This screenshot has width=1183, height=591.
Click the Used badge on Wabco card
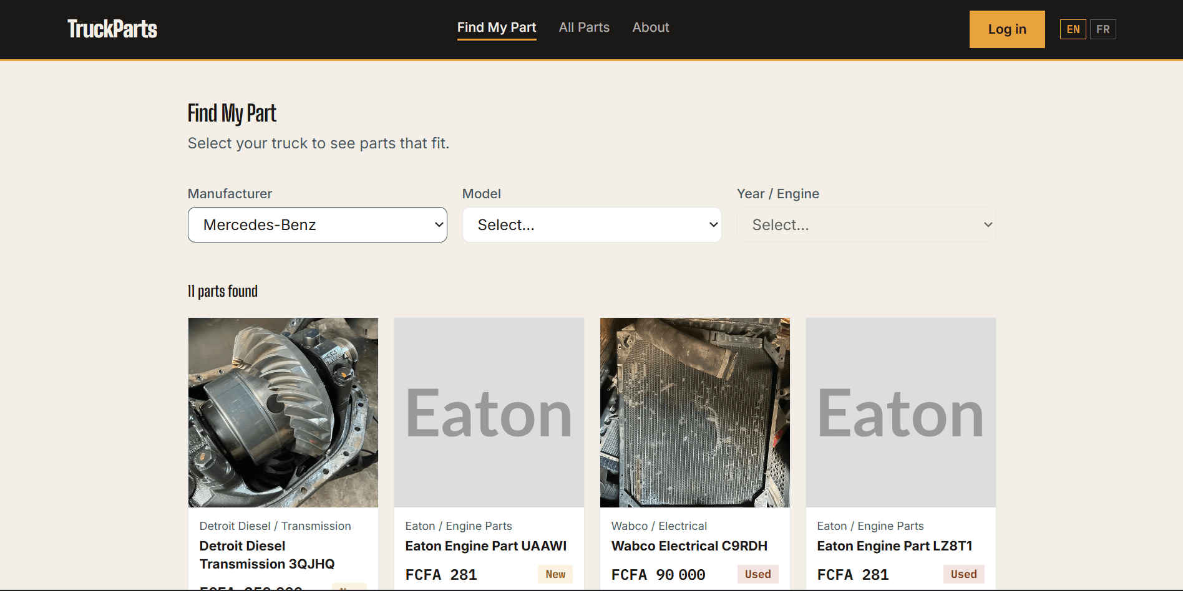[758, 574]
